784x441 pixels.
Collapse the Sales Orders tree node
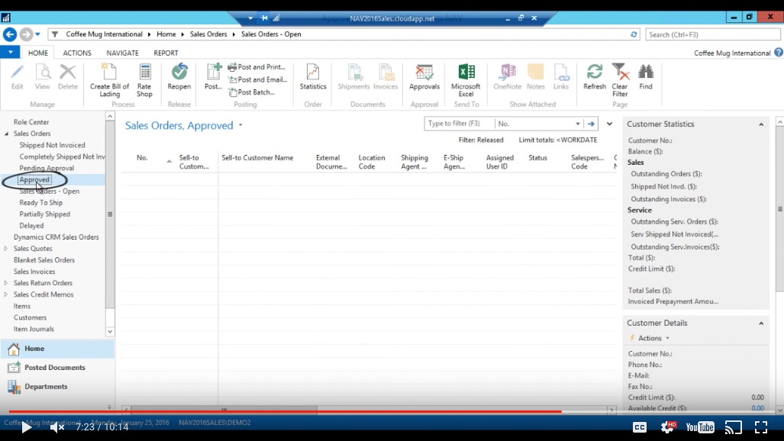pyautogui.click(x=7, y=134)
